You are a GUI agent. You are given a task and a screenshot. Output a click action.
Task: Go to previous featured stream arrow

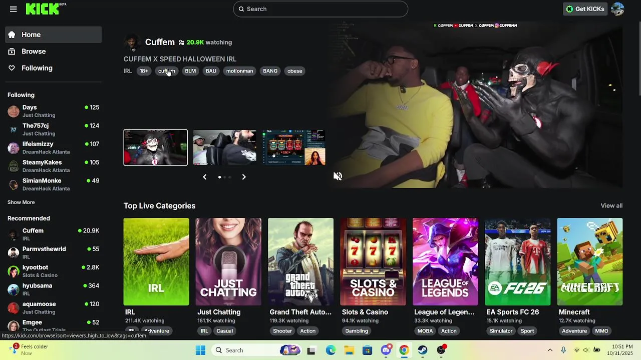coord(205,177)
